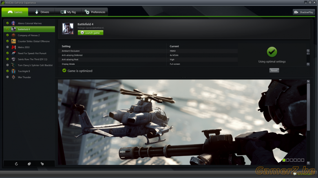This screenshot has width=318, height=178.
Task: Select Battlefield 4 in game list
Action: [x=29, y=29]
